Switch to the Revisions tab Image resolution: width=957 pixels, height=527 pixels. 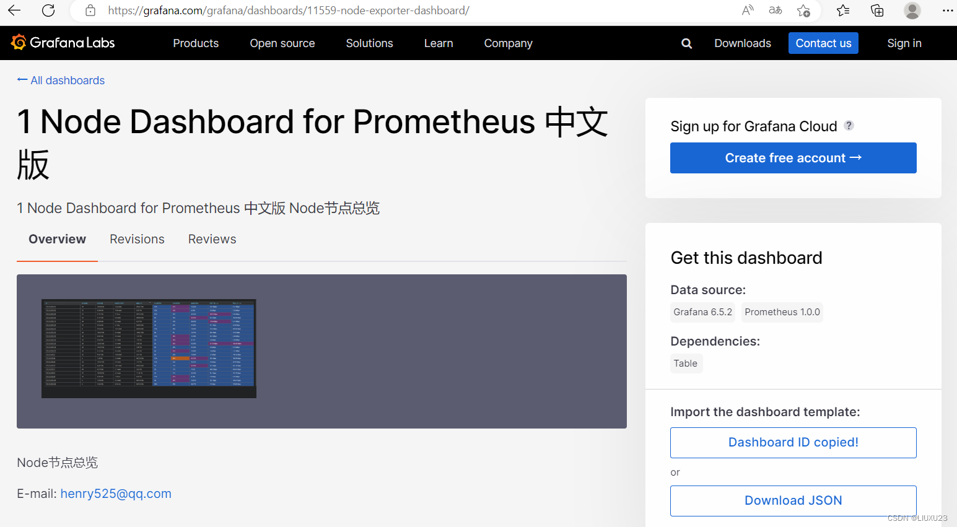[137, 239]
